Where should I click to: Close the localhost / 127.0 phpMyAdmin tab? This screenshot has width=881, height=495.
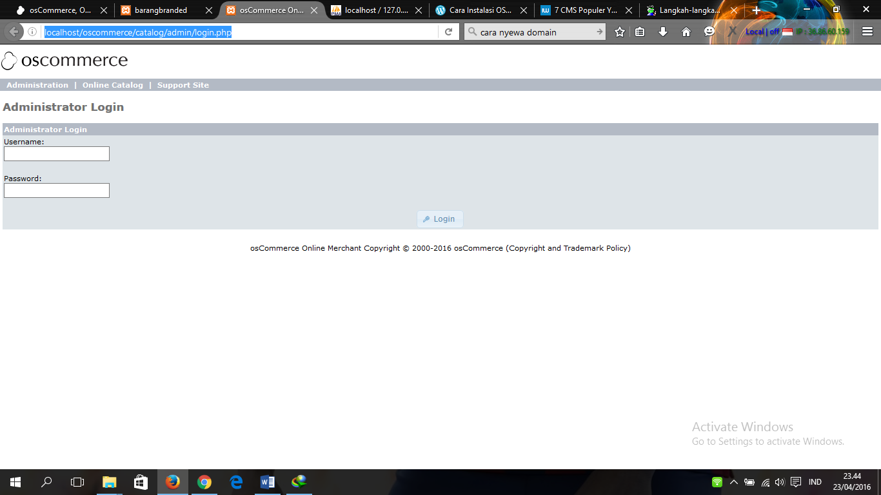pos(419,10)
